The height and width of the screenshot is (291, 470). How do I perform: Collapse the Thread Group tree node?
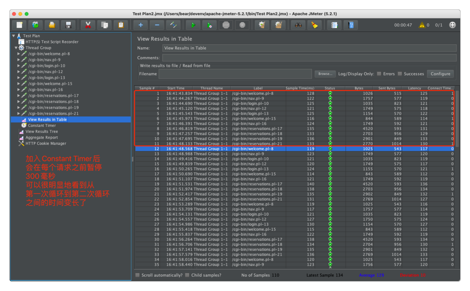click(x=16, y=48)
